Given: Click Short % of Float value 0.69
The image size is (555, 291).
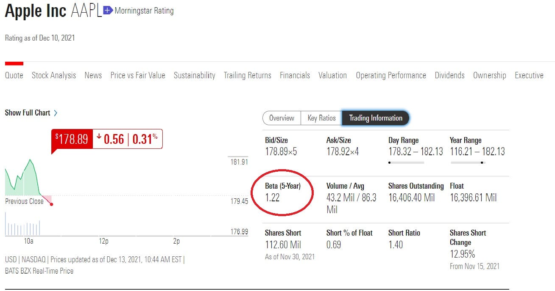Looking at the screenshot, I should pos(334,244).
